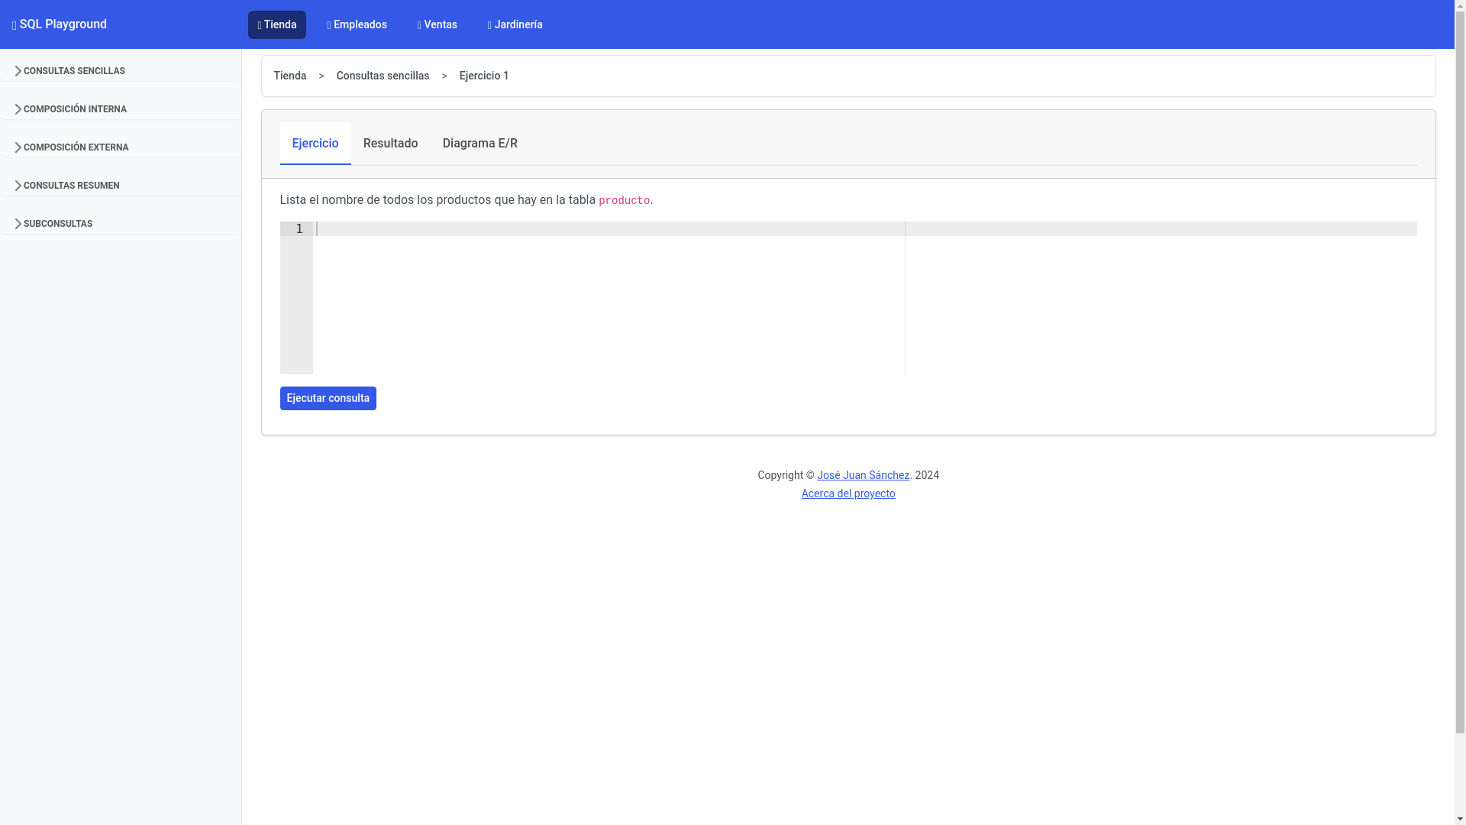Open the Diagrama E/R tab
The image size is (1466, 825).
coord(480,144)
